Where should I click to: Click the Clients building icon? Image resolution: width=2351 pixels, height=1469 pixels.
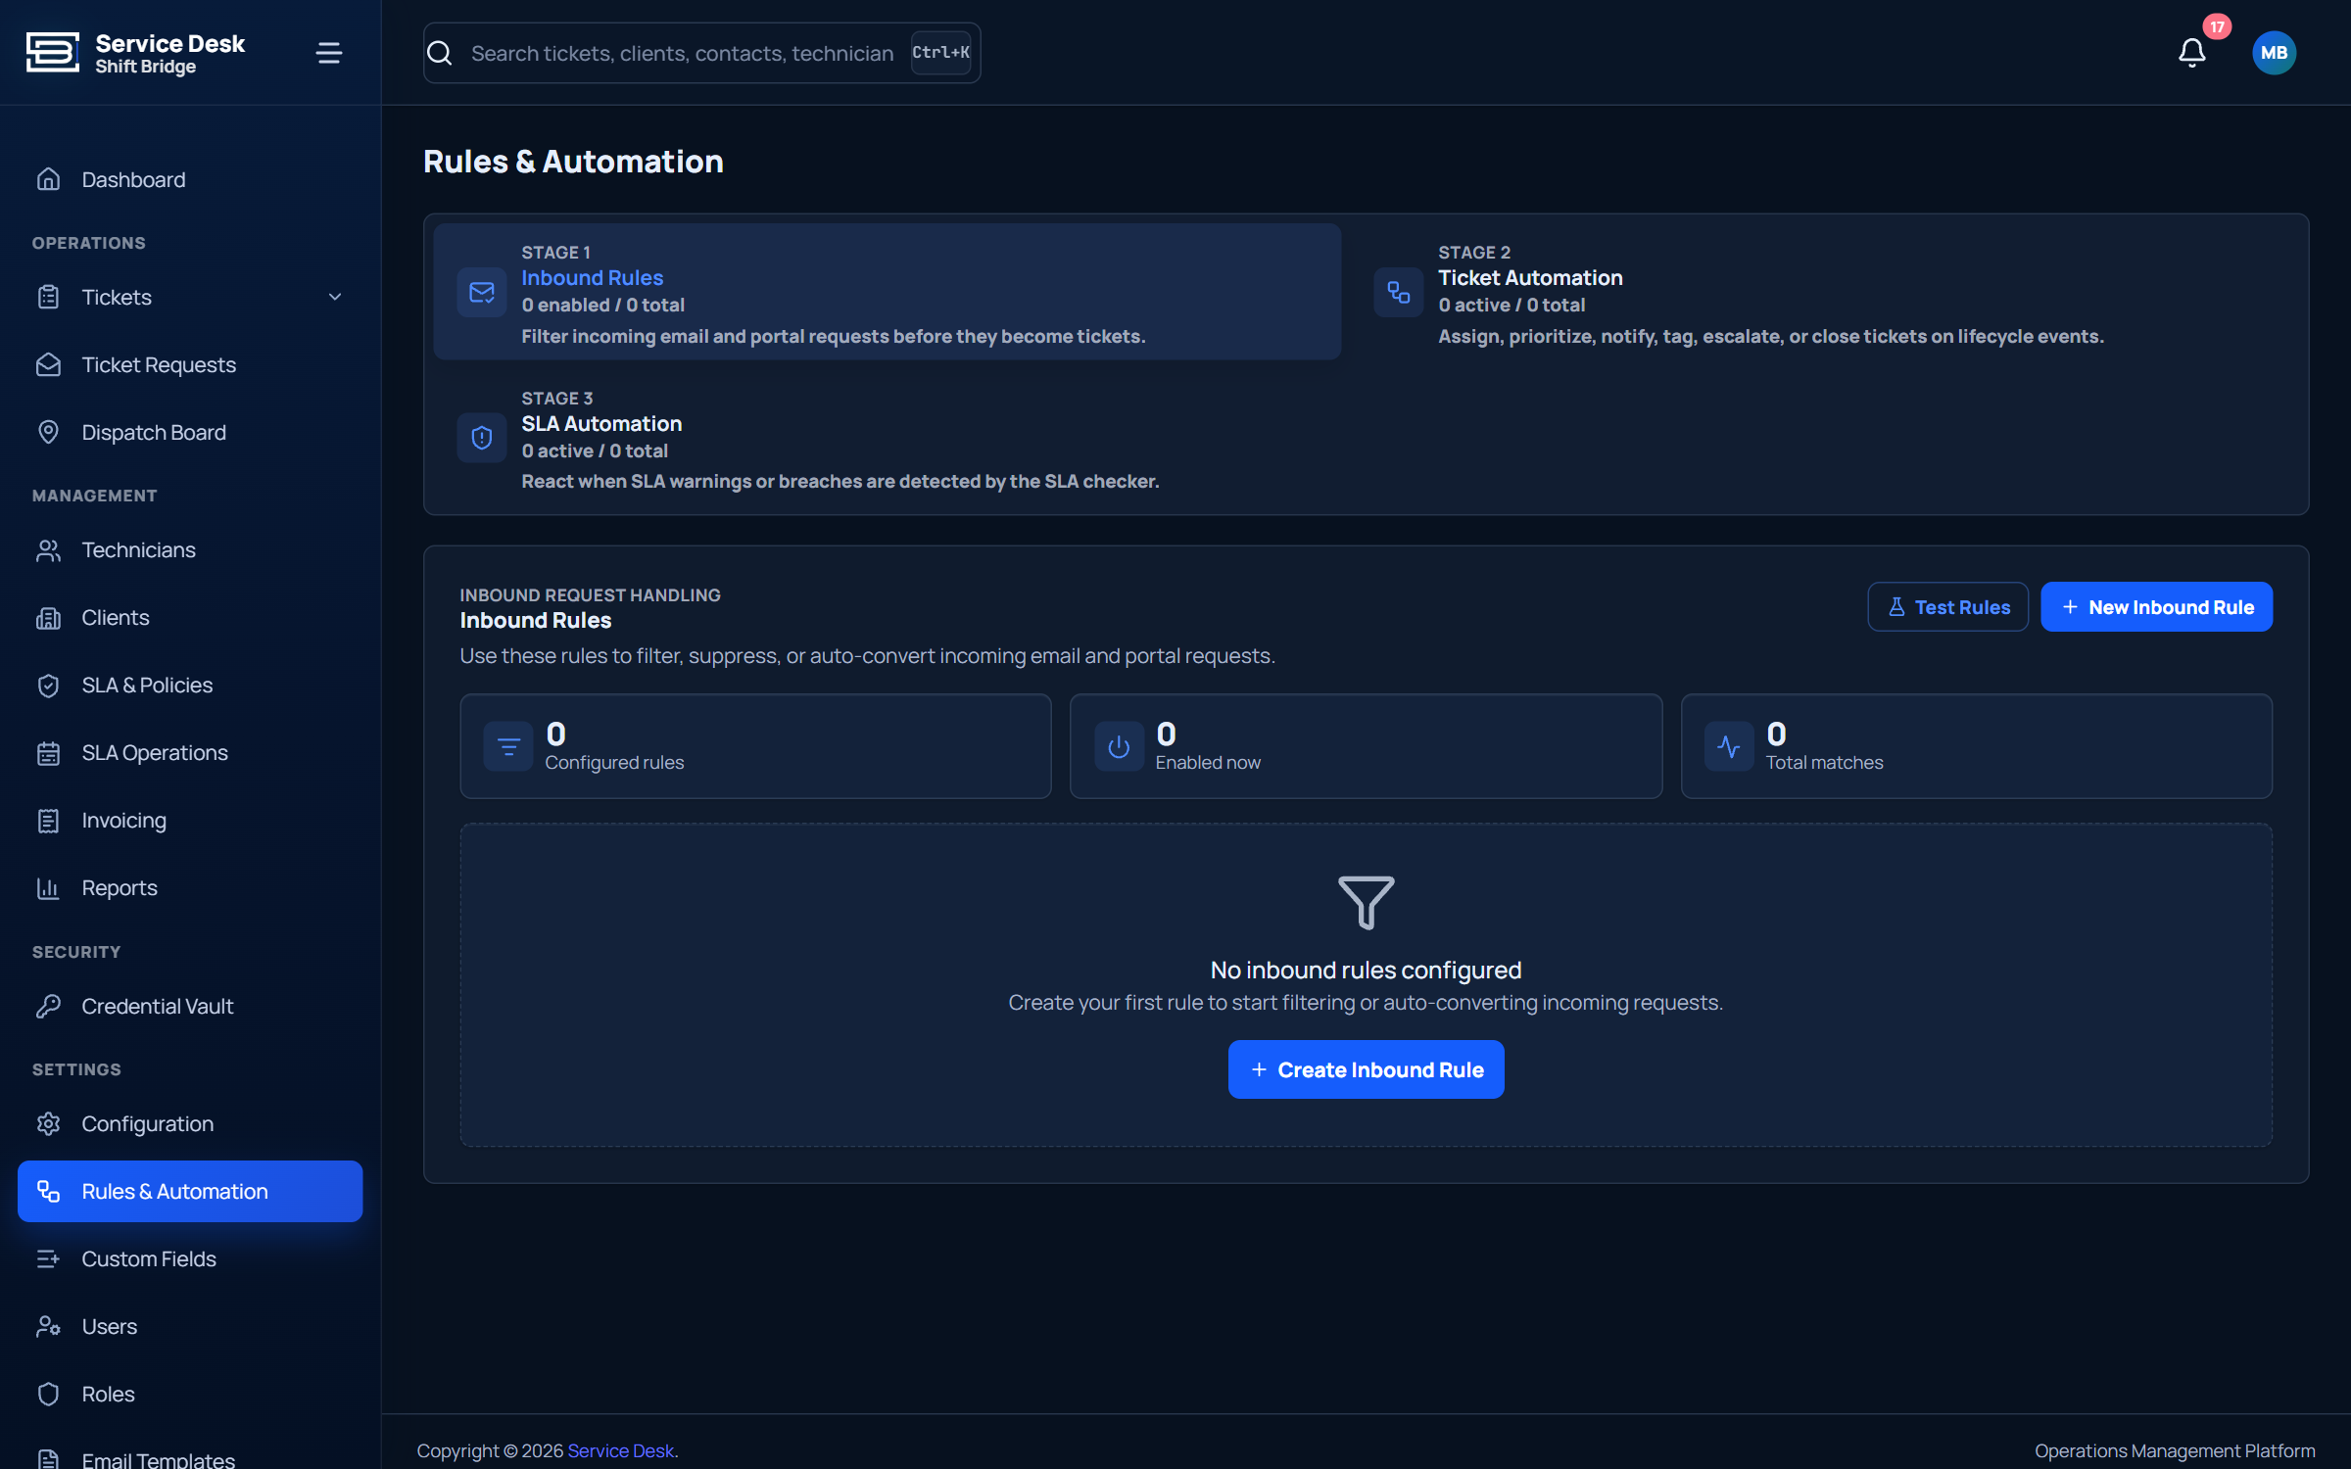48,618
